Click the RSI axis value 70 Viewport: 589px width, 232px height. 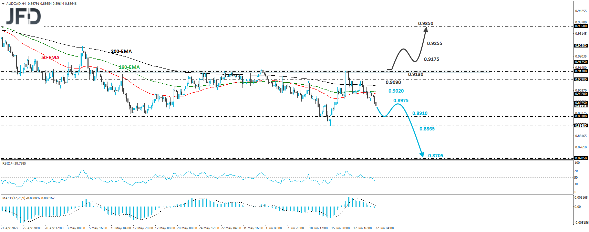pyautogui.click(x=576, y=171)
